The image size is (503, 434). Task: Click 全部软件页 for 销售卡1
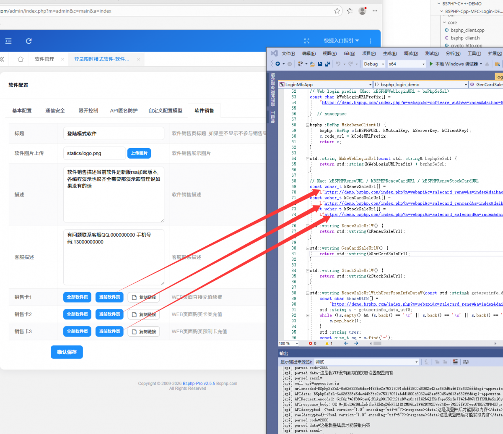point(78,297)
